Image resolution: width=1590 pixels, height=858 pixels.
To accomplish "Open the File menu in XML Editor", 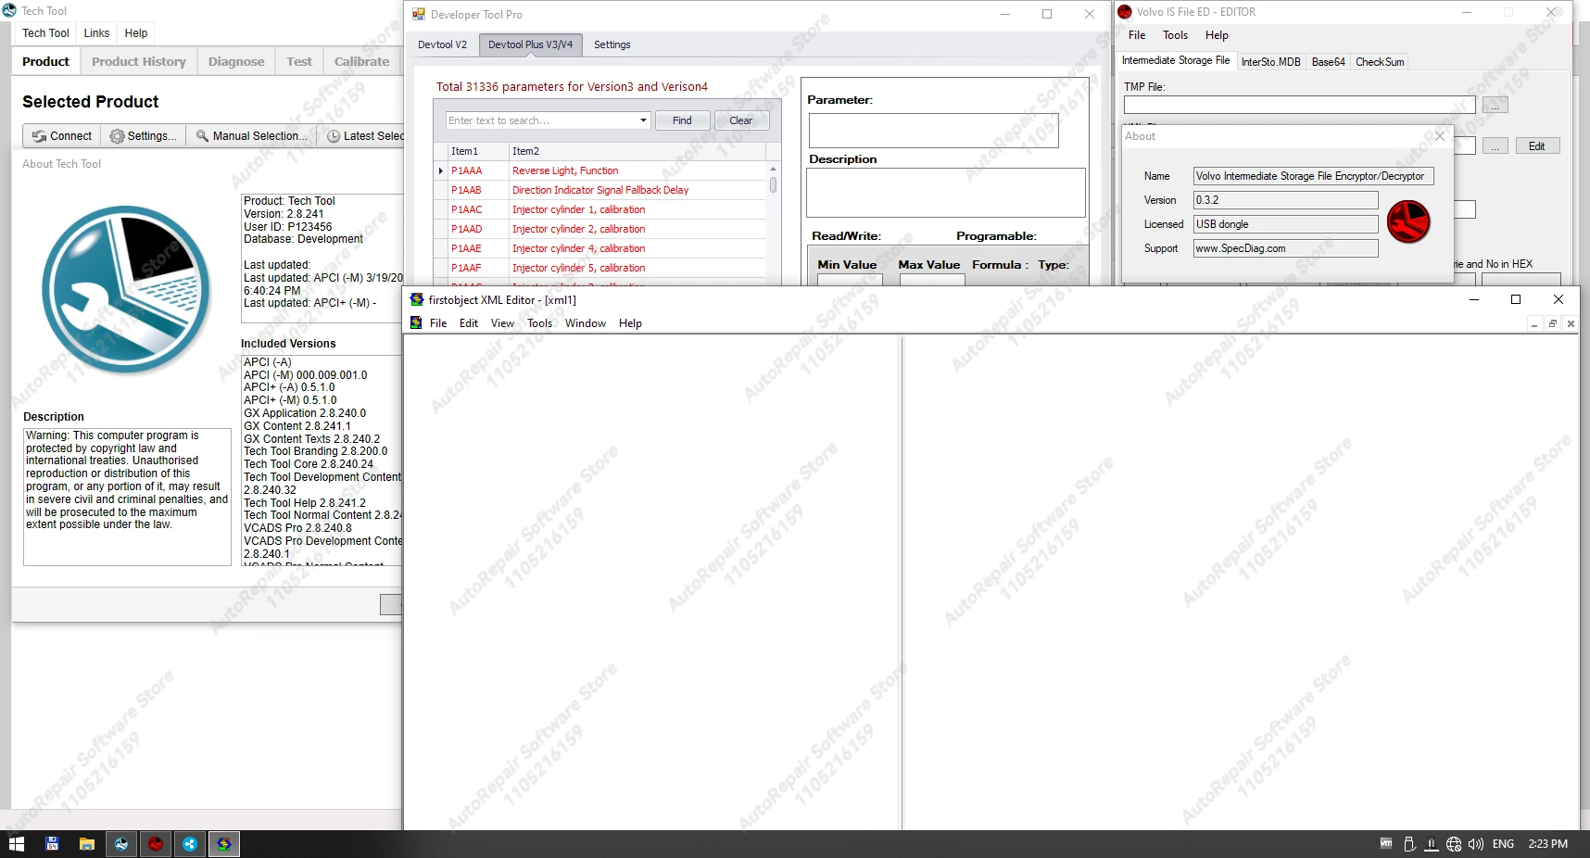I will coord(438,323).
